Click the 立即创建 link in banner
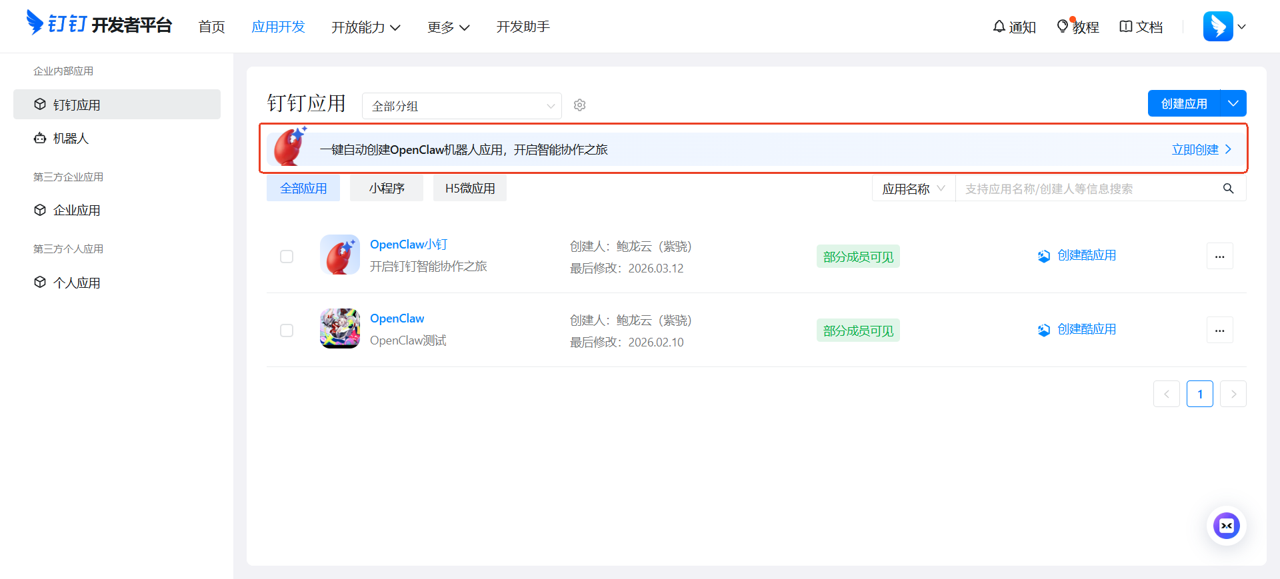 pos(1201,150)
